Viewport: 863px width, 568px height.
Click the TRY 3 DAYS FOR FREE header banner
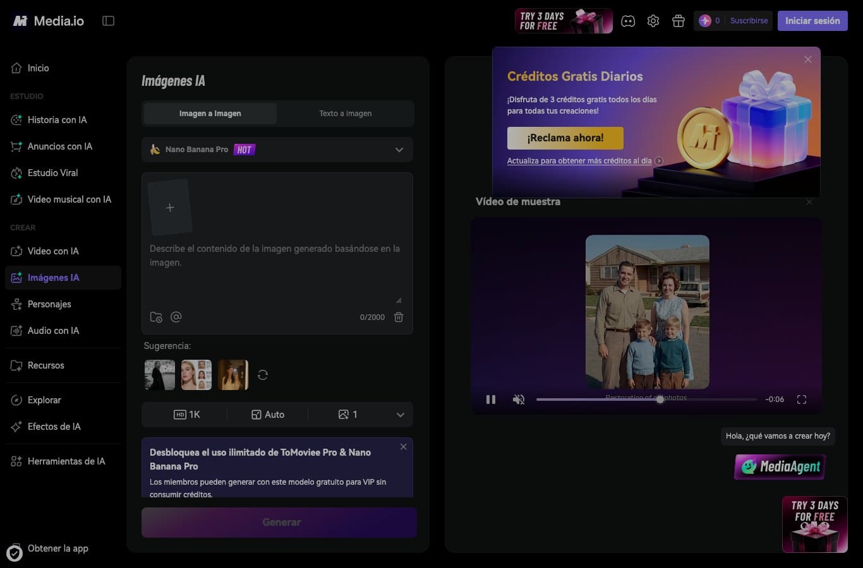(564, 21)
